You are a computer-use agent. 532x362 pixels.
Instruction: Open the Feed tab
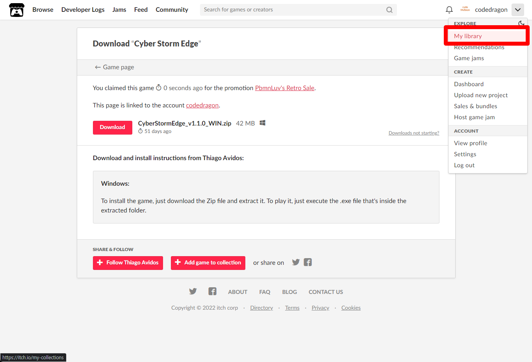coord(141,9)
